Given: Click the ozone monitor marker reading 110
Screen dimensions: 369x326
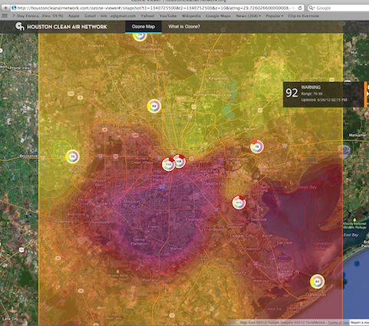Looking at the screenshot, I should (168, 164).
